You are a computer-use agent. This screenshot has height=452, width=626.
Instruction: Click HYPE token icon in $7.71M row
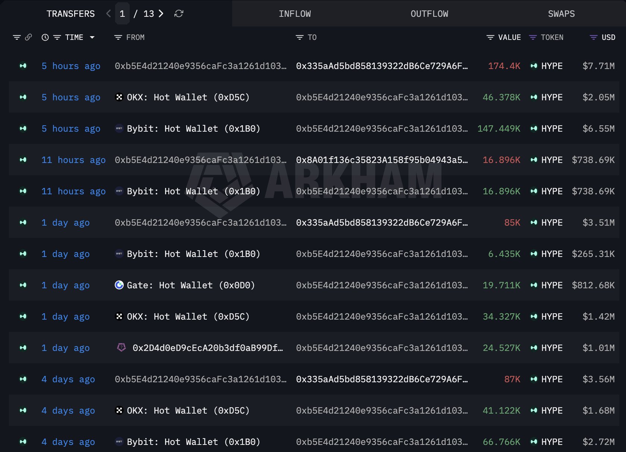534,66
